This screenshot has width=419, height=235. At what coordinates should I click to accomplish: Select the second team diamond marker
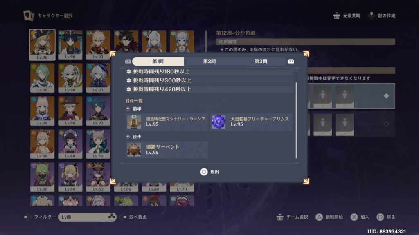[x=386, y=124]
